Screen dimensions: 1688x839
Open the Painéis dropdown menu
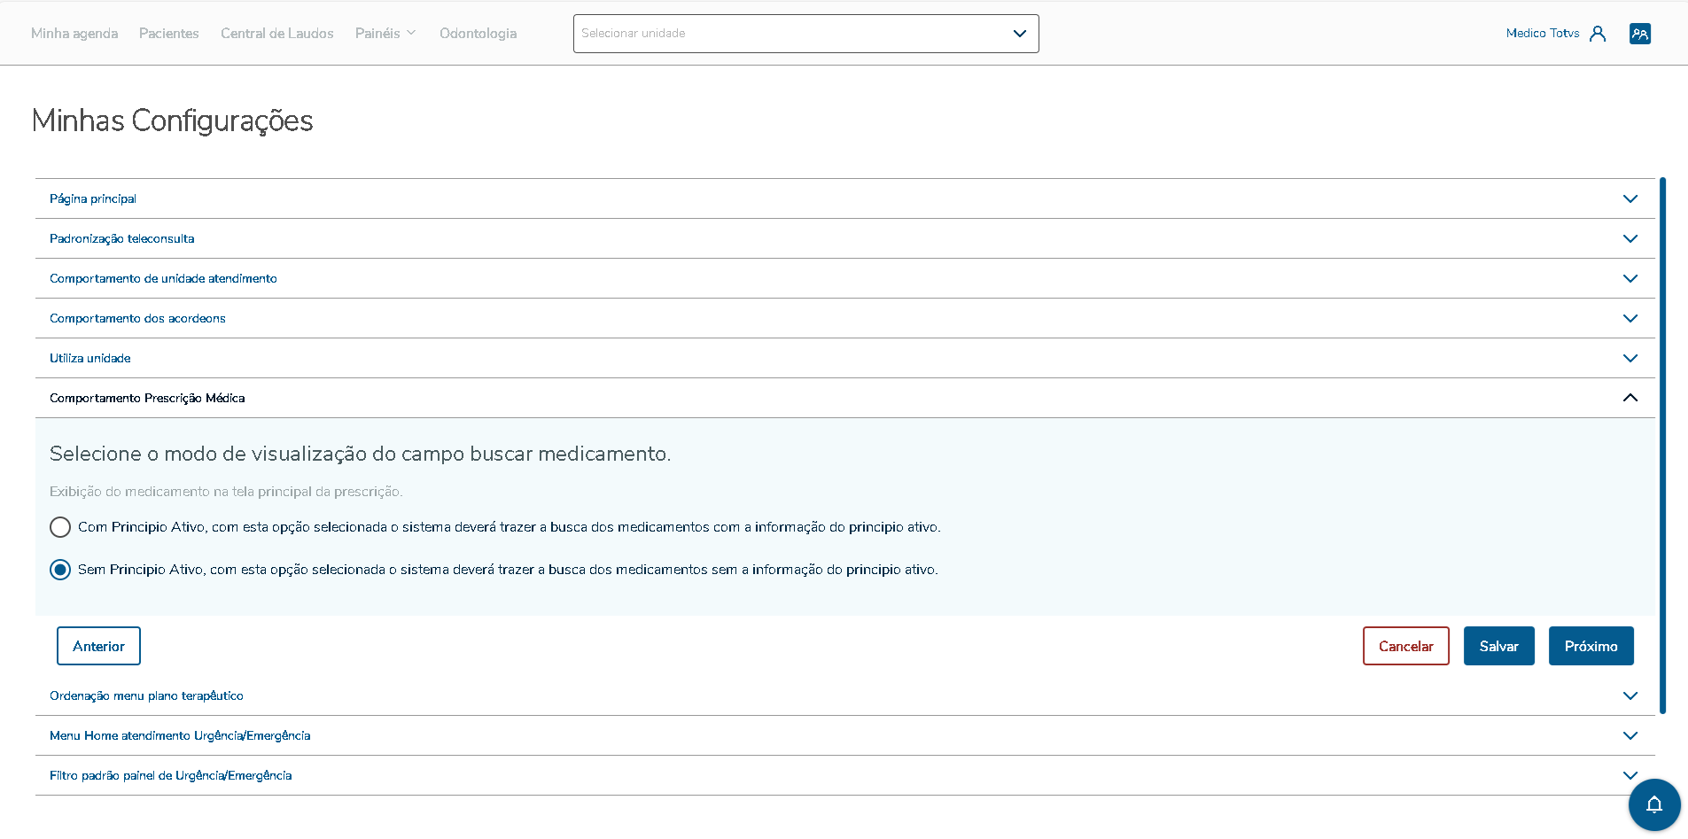click(385, 34)
